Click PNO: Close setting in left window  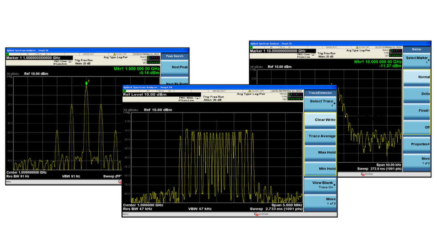(x=60, y=61)
